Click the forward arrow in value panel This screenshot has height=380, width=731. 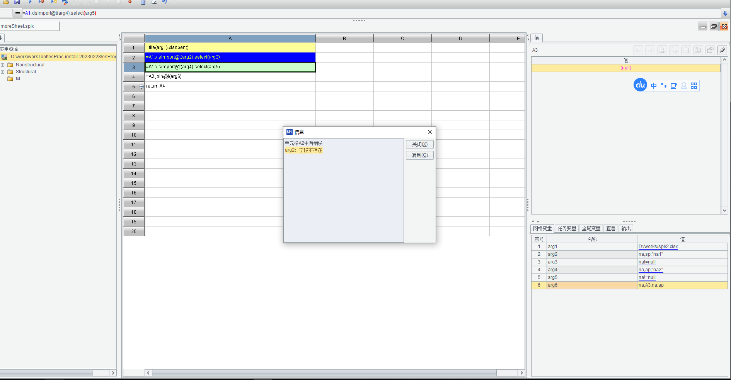click(651, 50)
